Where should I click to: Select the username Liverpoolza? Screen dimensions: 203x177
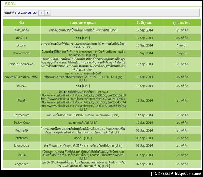click(22, 146)
